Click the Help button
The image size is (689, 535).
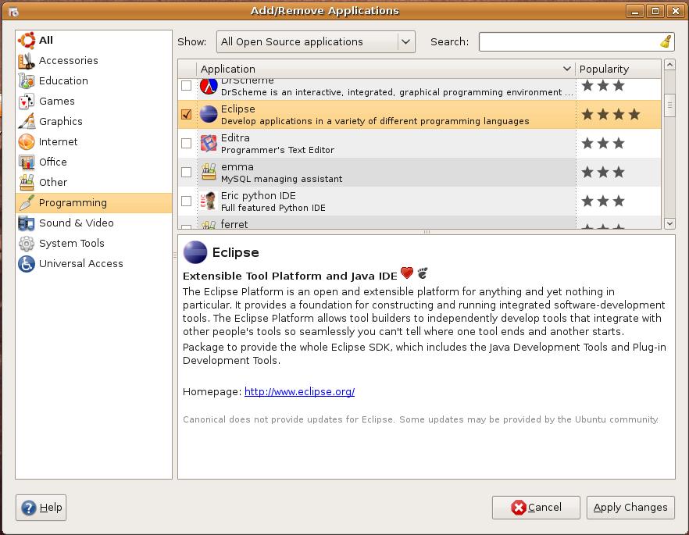coord(41,508)
